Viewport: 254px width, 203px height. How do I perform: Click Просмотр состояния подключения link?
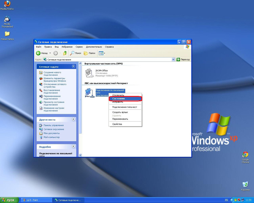[x=54, y=104]
